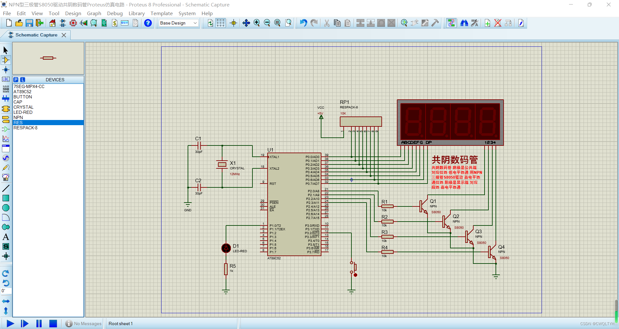The width and height of the screenshot is (619, 329).
Task: Open the Design menu
Action: 73,13
